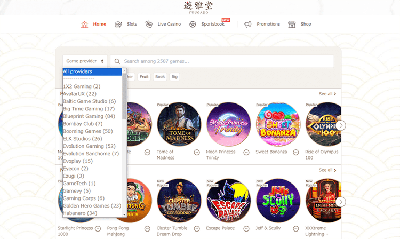
Task: Open the Live Casino menu item
Action: click(x=169, y=24)
